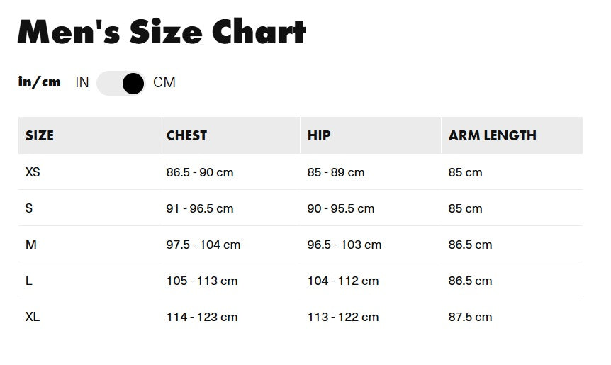Click the IN unit label
Image resolution: width=611 pixels, height=365 pixels.
(x=82, y=83)
